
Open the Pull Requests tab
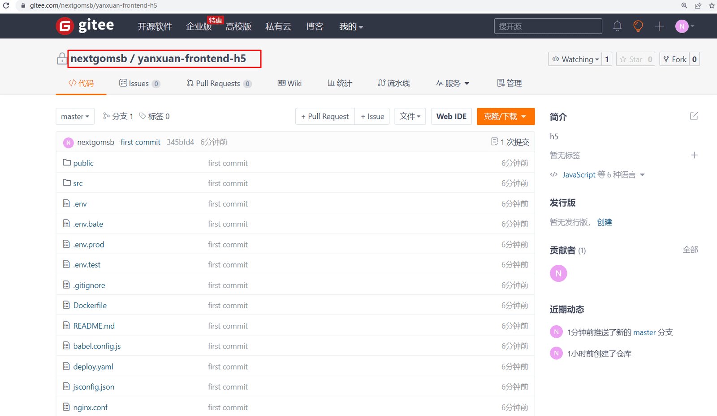[x=219, y=83]
